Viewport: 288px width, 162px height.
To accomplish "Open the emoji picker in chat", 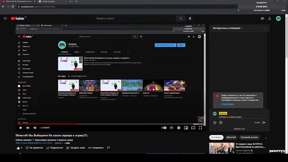I will point(215,122).
